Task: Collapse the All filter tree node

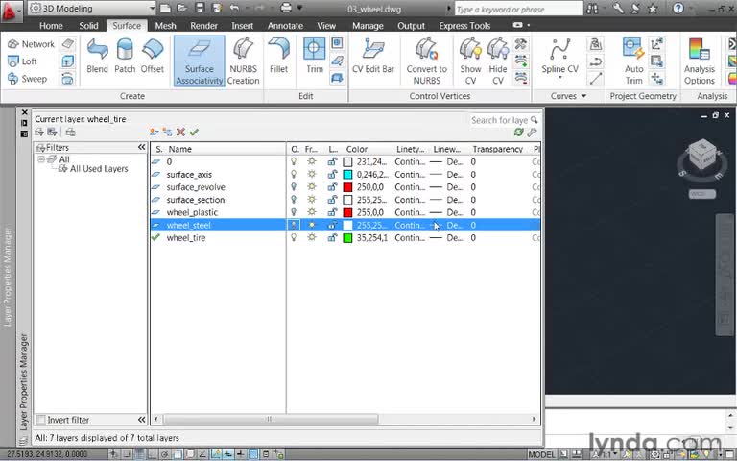Action: click(41, 159)
